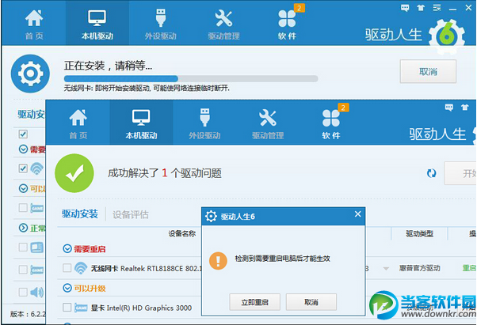Click partially visible 开始 button in front window

coord(460,173)
